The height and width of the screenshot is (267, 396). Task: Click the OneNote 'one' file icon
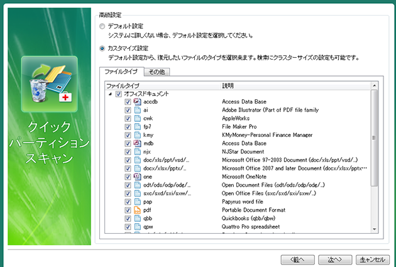[137, 177]
